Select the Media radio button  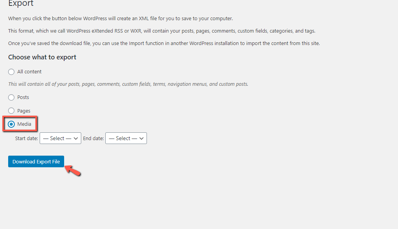[x=11, y=124]
